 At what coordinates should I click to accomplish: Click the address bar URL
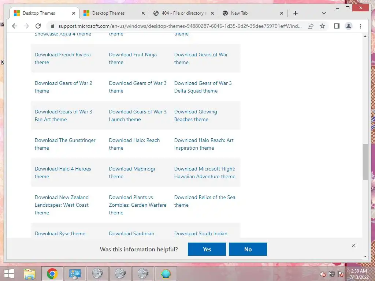click(x=180, y=26)
